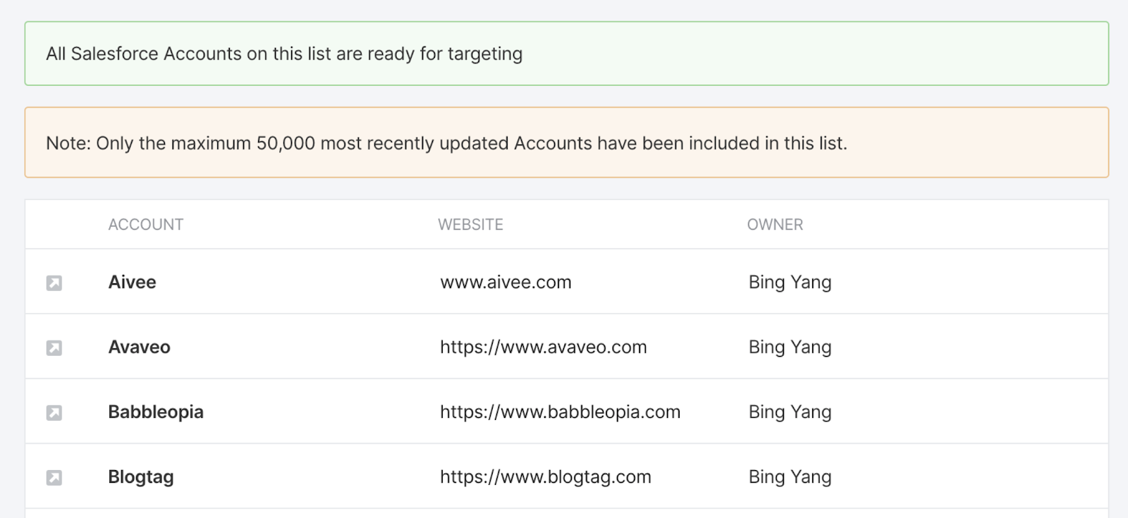Select the ACCOUNT column header
Screen dimensions: 1128x518
pos(146,224)
